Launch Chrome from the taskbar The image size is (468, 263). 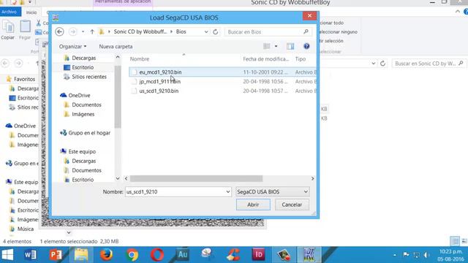[x=132, y=255]
